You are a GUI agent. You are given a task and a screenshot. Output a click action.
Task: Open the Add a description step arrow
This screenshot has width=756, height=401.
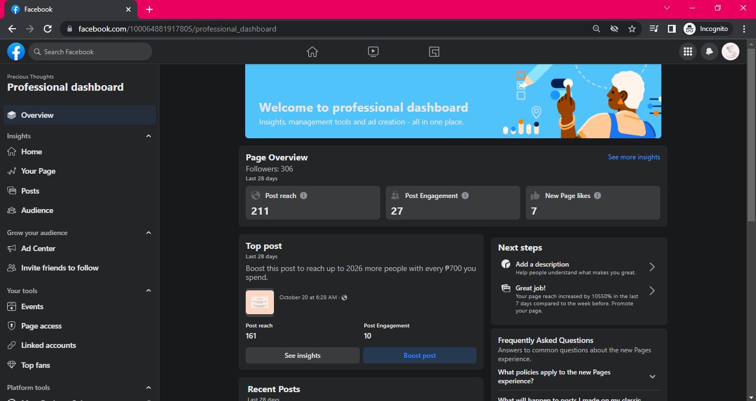coord(652,267)
